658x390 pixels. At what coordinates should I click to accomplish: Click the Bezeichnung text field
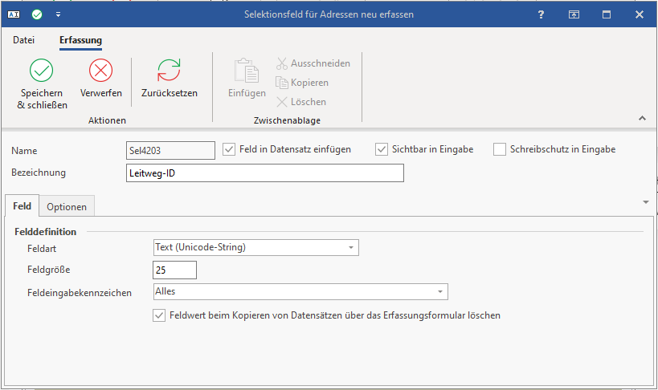coord(265,173)
